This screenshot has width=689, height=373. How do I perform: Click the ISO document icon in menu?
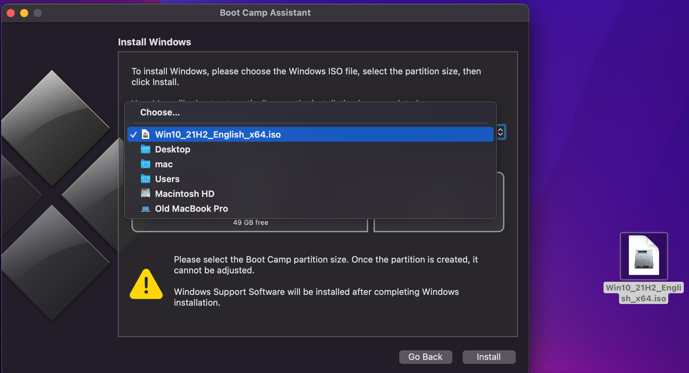(x=145, y=134)
